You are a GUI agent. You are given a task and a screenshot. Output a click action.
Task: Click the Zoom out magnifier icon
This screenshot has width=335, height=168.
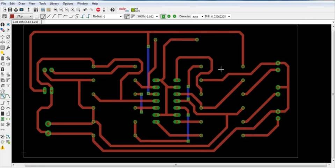point(67,10)
